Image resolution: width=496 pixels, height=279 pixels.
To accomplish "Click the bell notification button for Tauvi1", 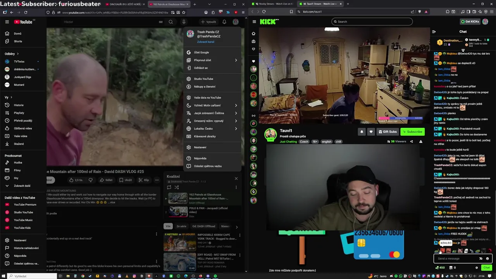I will (362, 132).
